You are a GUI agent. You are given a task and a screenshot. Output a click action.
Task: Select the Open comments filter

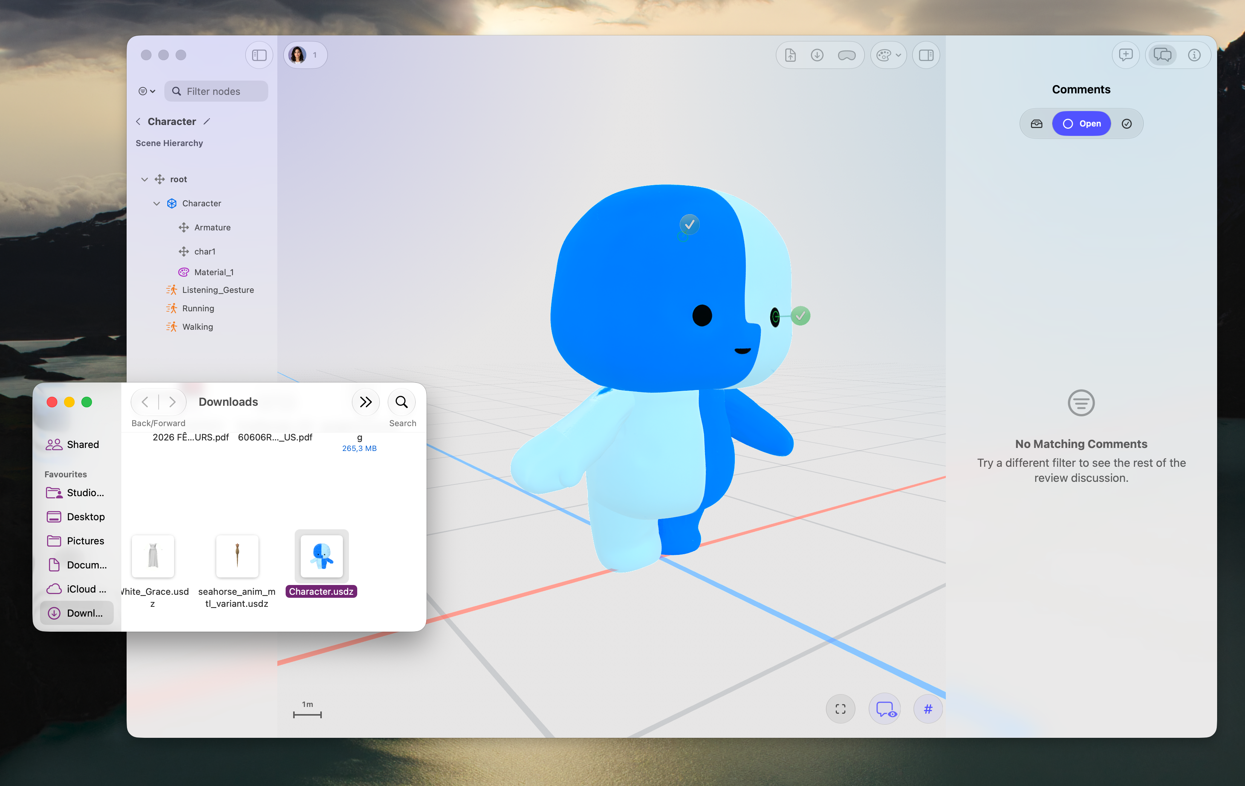pyautogui.click(x=1081, y=123)
